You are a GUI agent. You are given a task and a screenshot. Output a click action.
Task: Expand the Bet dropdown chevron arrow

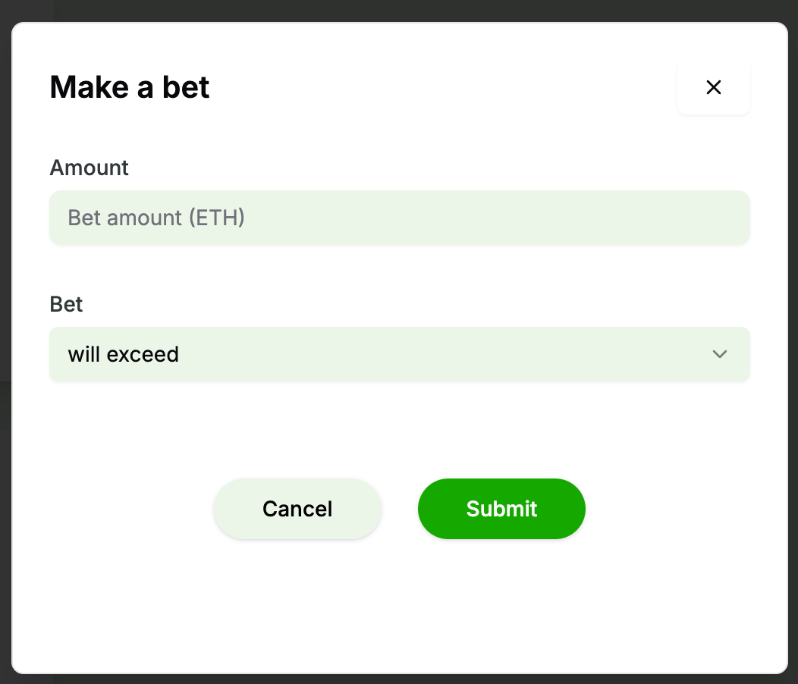(x=720, y=353)
